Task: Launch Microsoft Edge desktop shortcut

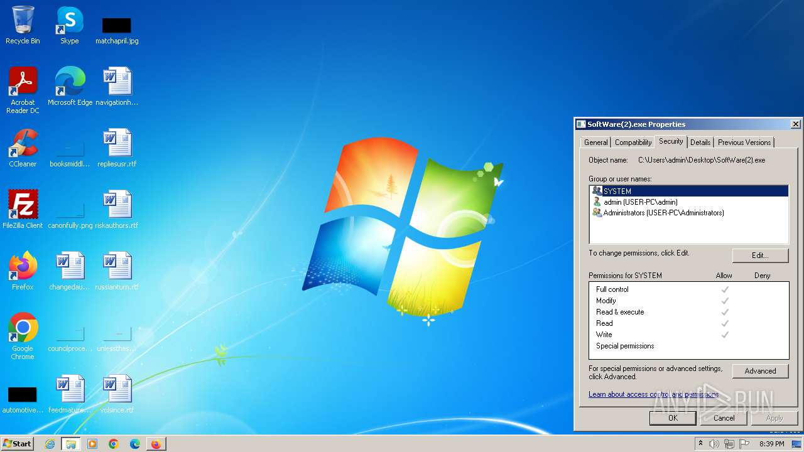Action: click(x=70, y=86)
